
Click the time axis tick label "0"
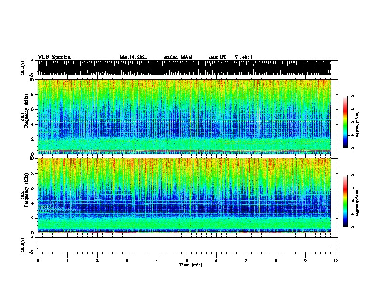[38, 261]
